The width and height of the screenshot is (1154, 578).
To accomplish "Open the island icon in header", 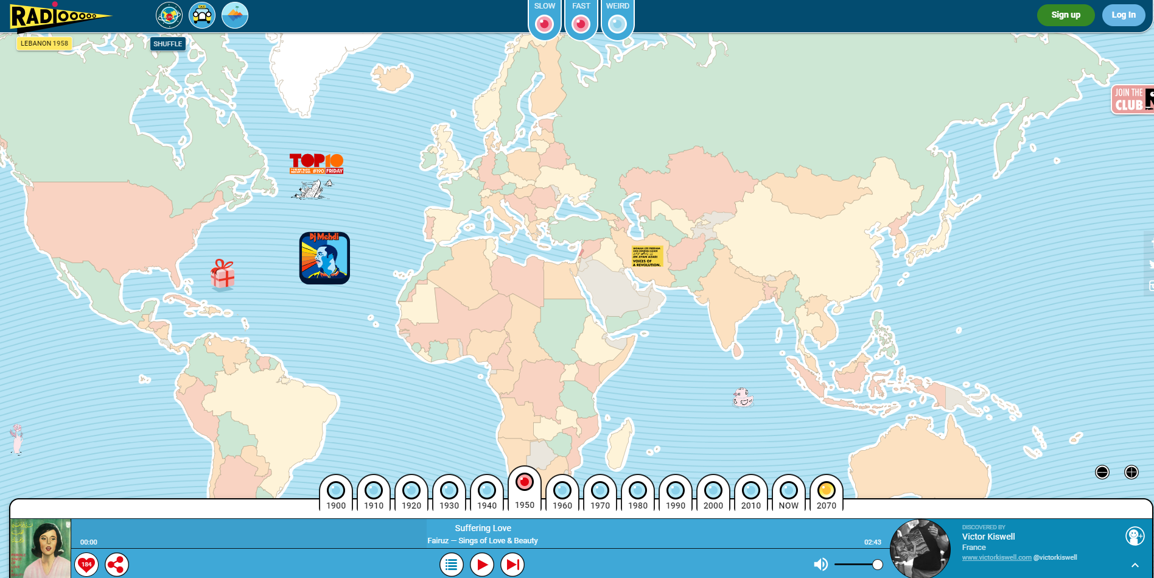I will pos(235,15).
